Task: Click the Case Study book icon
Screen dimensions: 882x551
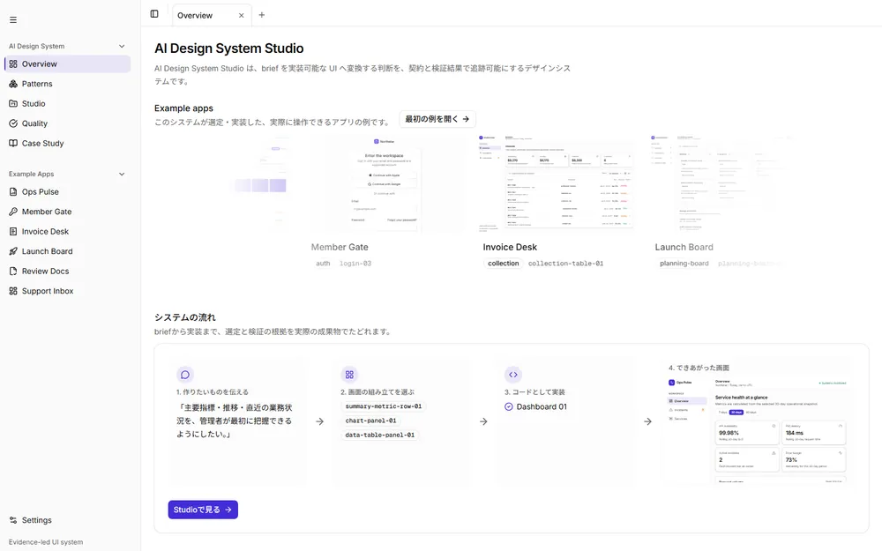Action: coord(13,143)
